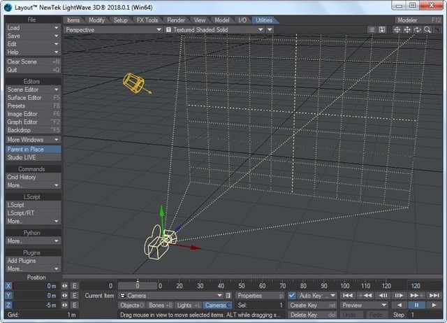Open the FX Tools tab
The width and height of the screenshot is (447, 323).
pos(147,20)
